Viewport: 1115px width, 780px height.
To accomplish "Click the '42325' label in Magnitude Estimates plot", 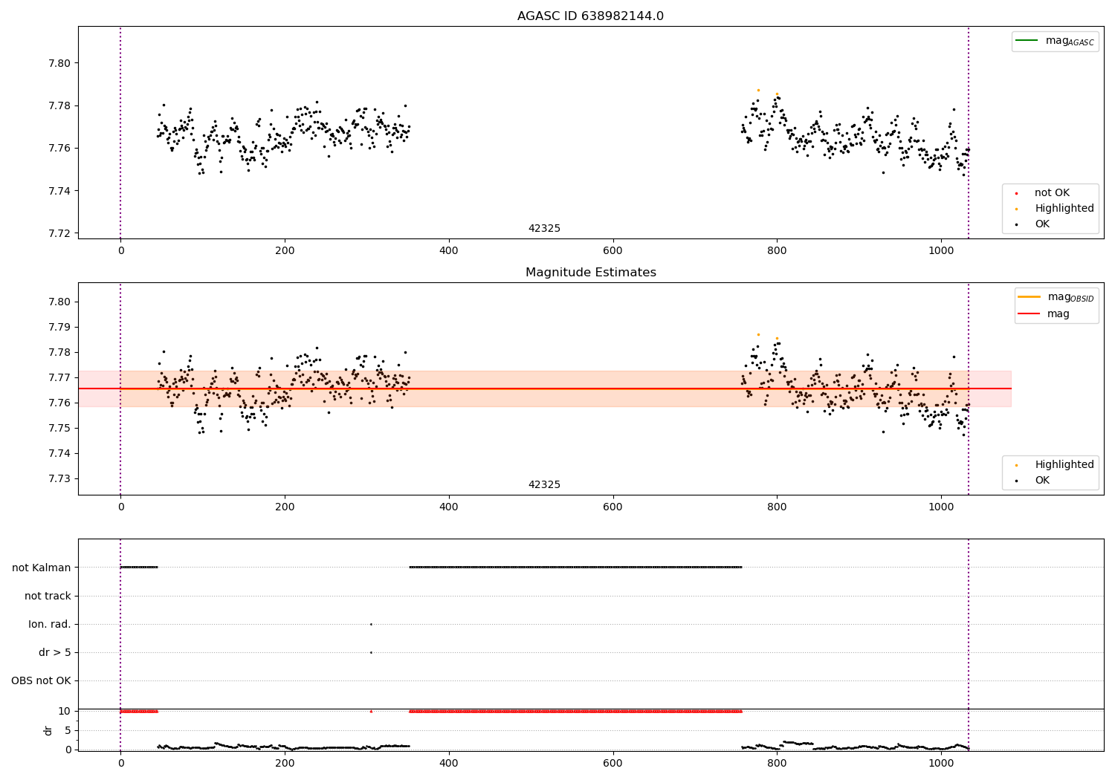I will pyautogui.click(x=544, y=485).
